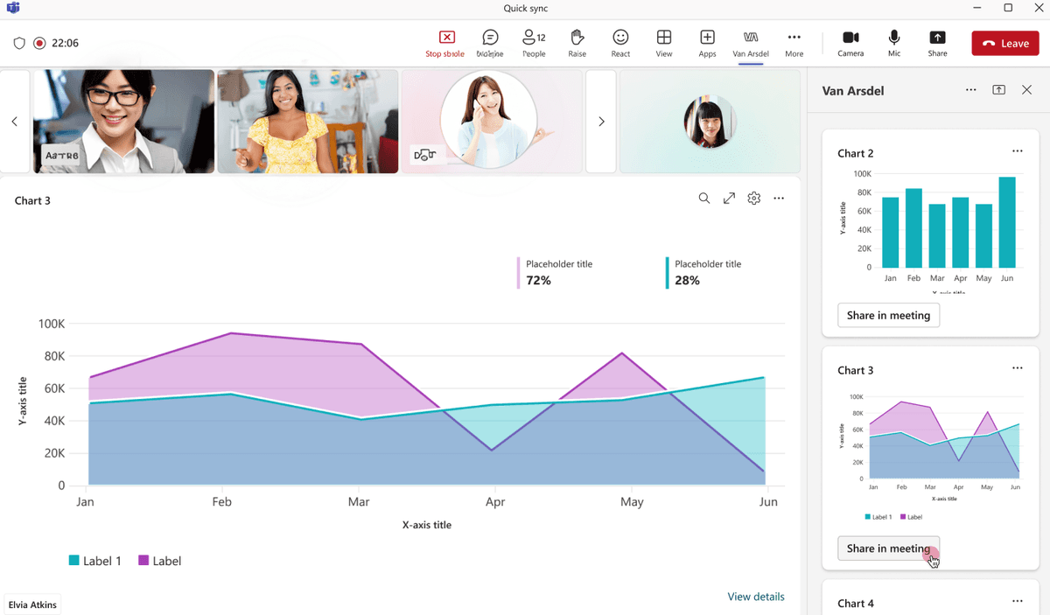Open the More actions menu
The width and height of the screenshot is (1050, 615).
pos(794,43)
